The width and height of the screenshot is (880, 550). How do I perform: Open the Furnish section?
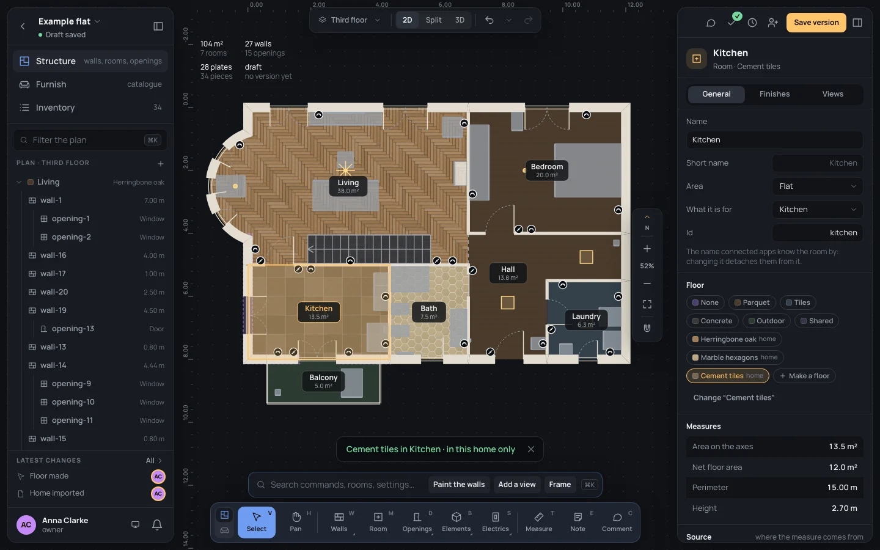(x=90, y=84)
